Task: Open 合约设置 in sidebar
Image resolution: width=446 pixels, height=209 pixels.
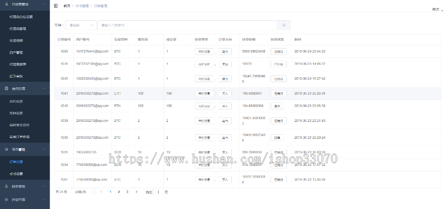Action: click(16, 101)
